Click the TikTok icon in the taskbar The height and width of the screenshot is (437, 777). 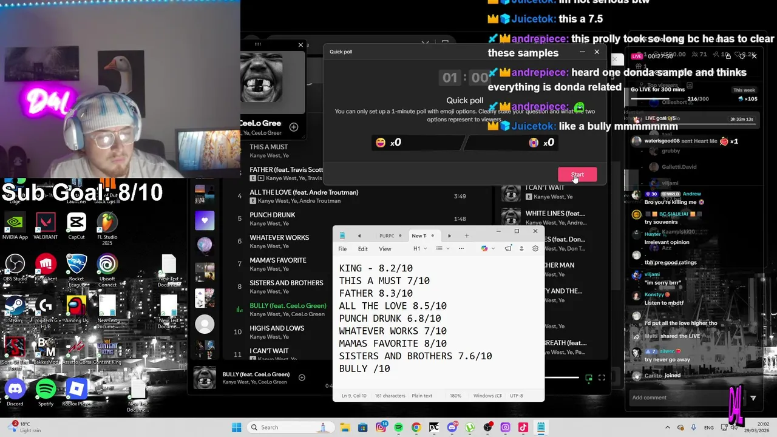tap(523, 427)
